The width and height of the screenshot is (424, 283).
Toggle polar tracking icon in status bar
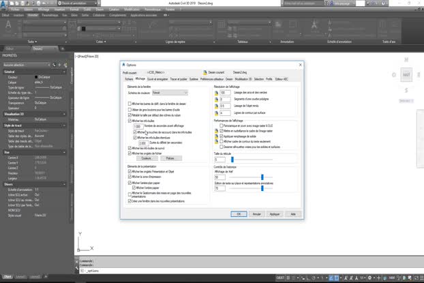(314, 278)
